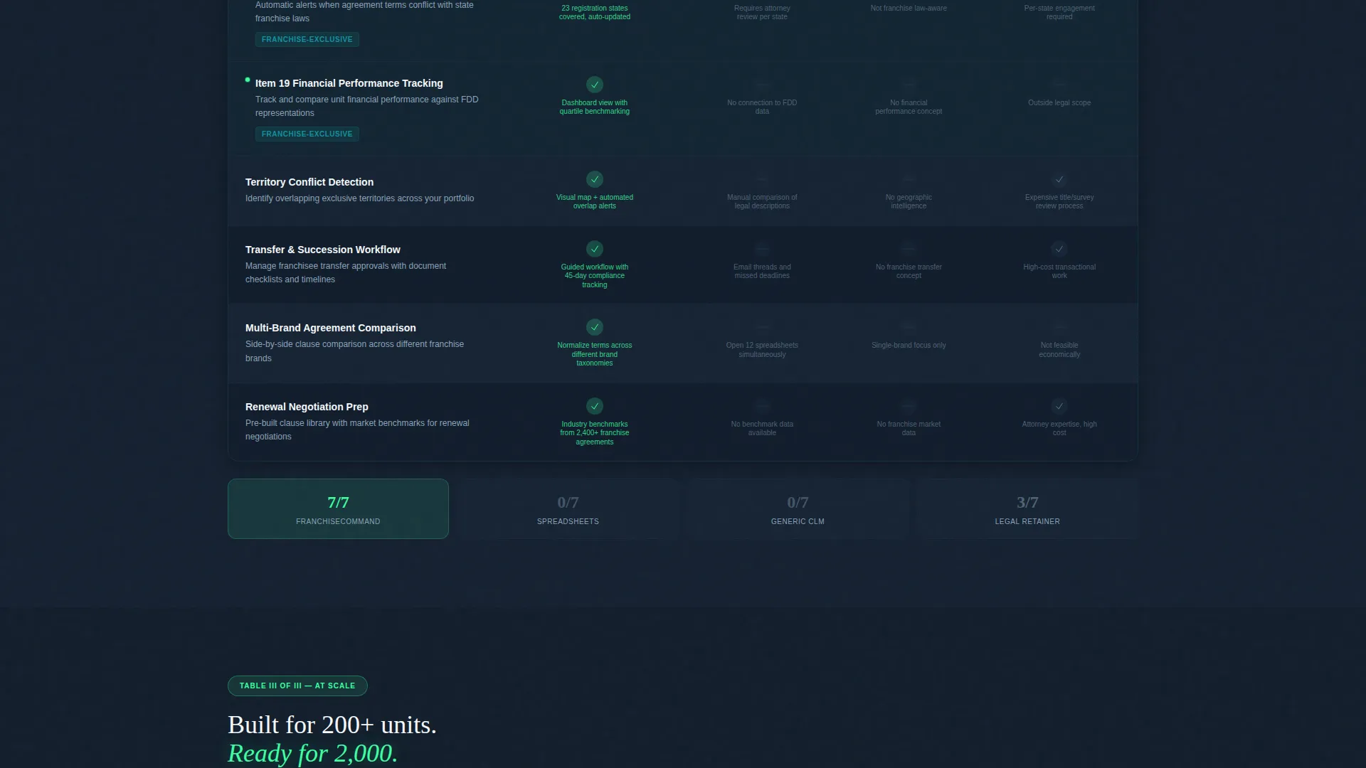
Task: Click 'Track and compare unit financial performance' description
Action: pos(366,106)
